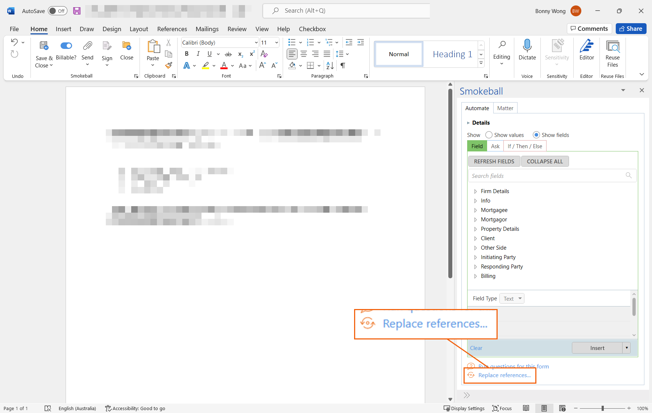Switch to Print Layout view
Screen dimensions: 652x413
[x=544, y=408]
